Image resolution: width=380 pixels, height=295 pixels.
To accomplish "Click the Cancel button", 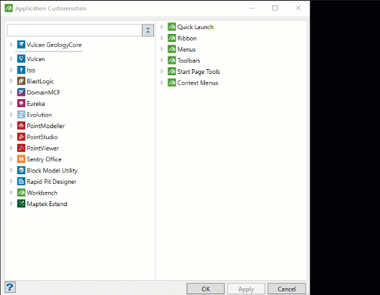I will 286,289.
